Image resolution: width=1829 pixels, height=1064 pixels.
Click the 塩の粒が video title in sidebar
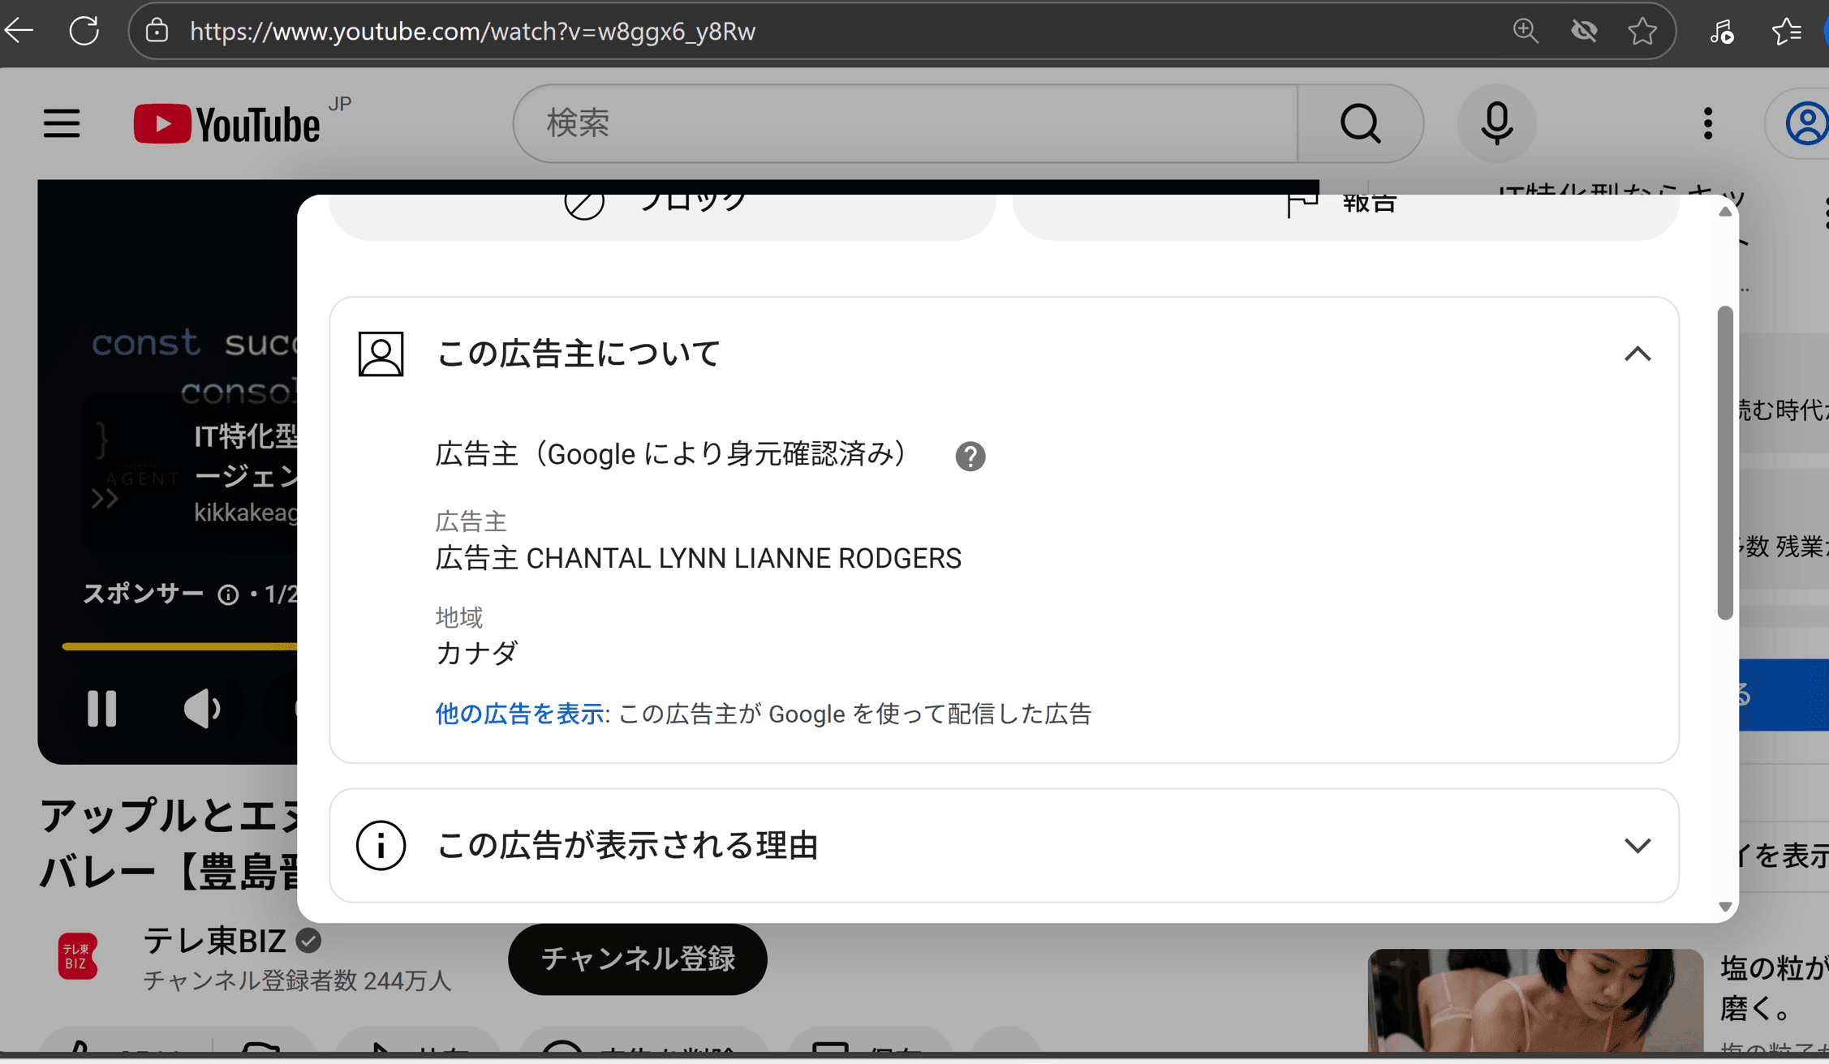click(1775, 988)
